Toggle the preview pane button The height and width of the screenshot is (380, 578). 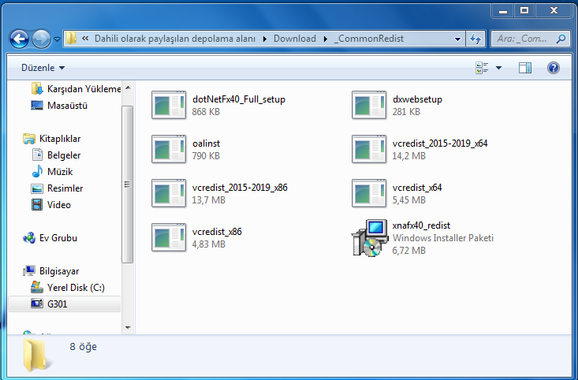(x=525, y=68)
